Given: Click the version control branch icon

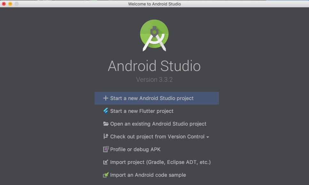Looking at the screenshot, I should [105, 136].
